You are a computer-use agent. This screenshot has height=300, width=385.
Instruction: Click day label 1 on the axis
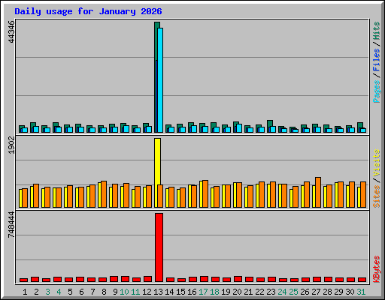click(25, 292)
